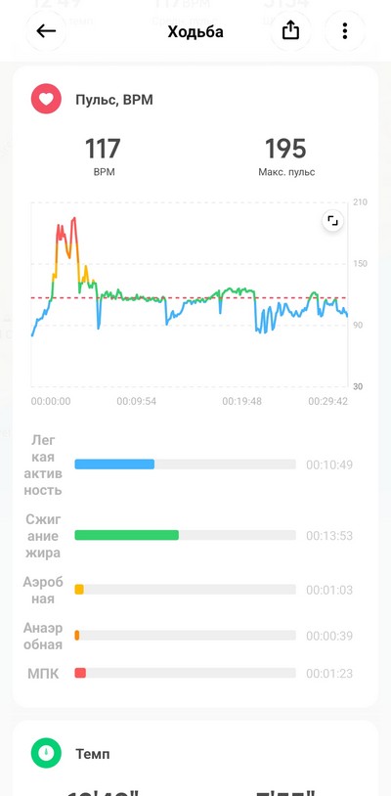Tap the red heart pulse icon
This screenshot has height=796, width=391.
pos(46,99)
